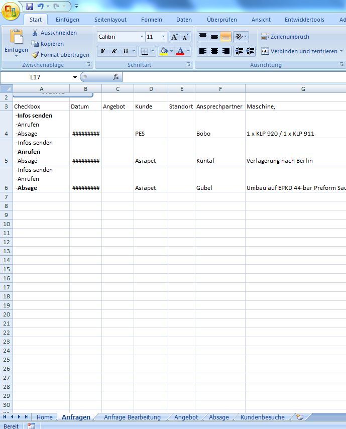
Task: Open the font name Calibri dropdown
Action: coord(142,37)
